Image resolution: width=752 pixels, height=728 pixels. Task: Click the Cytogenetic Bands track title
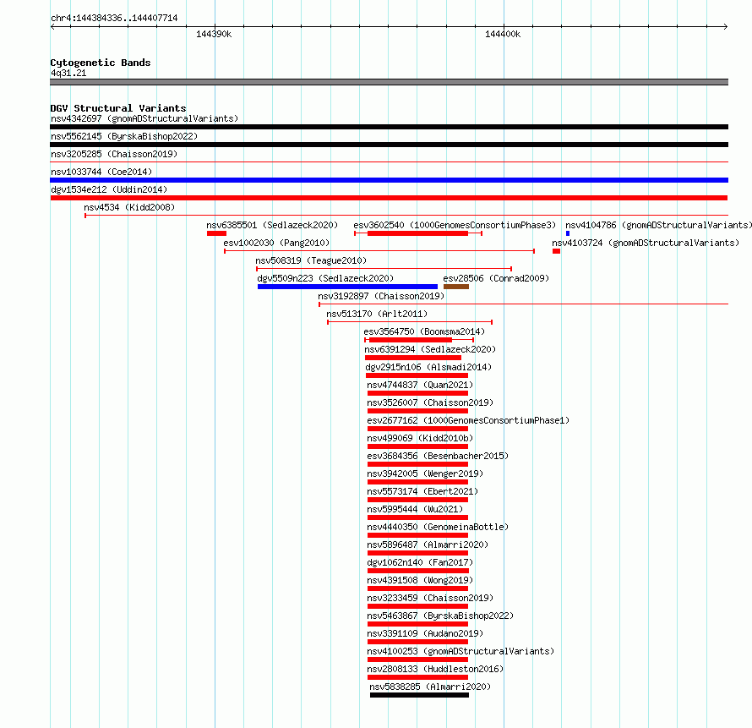(101, 63)
